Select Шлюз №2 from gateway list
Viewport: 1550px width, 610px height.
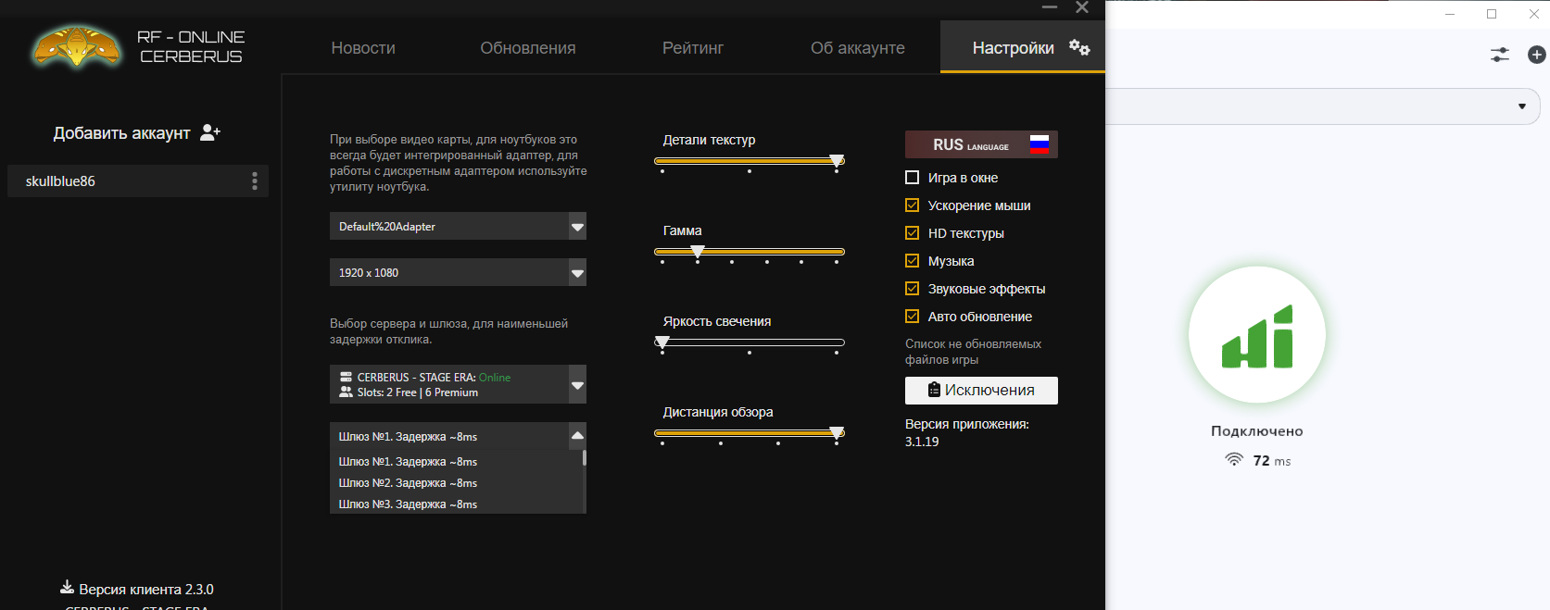(x=408, y=483)
